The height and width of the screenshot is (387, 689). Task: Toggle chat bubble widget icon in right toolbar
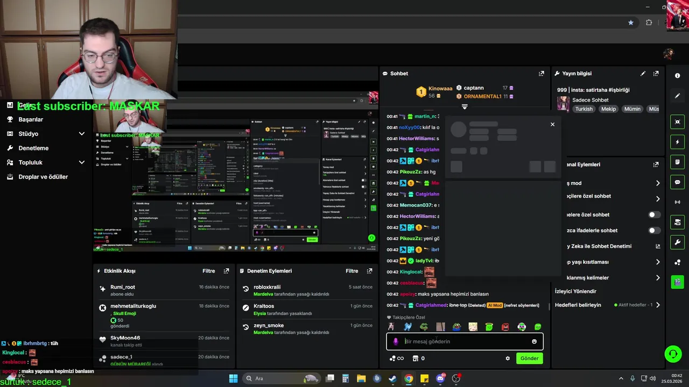pos(677,182)
